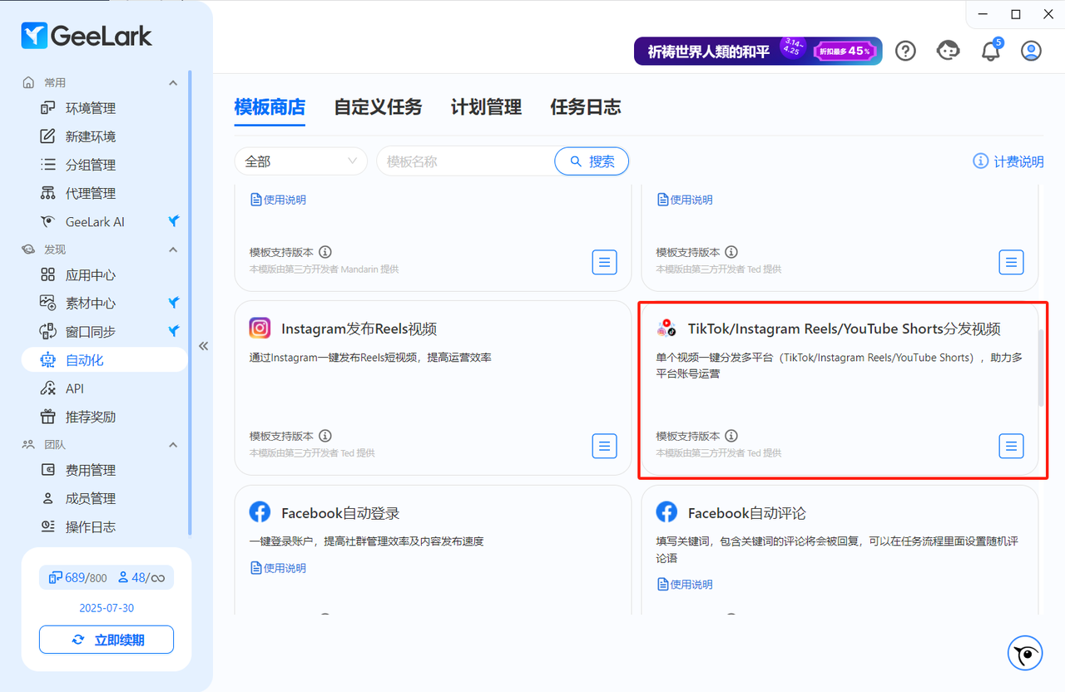Collapse the 常用 sidebar section
This screenshot has height=692, width=1065.
pyautogui.click(x=173, y=82)
